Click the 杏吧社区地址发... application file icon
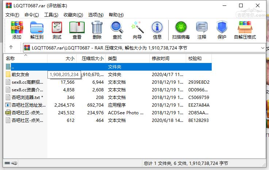The height and width of the screenshot is (170, 269). click(x=8, y=105)
